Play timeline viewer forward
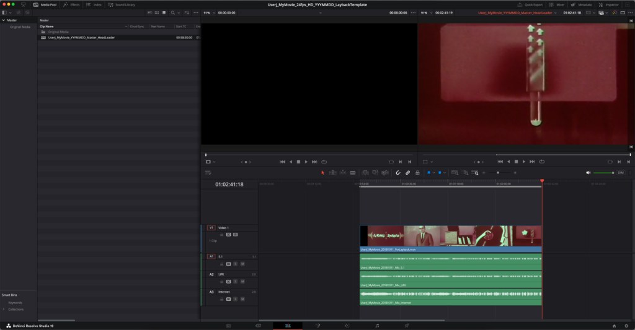The width and height of the screenshot is (635, 330). [524, 162]
